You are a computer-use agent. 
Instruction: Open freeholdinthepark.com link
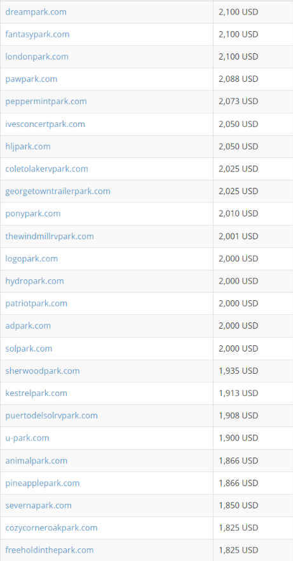[x=50, y=550]
